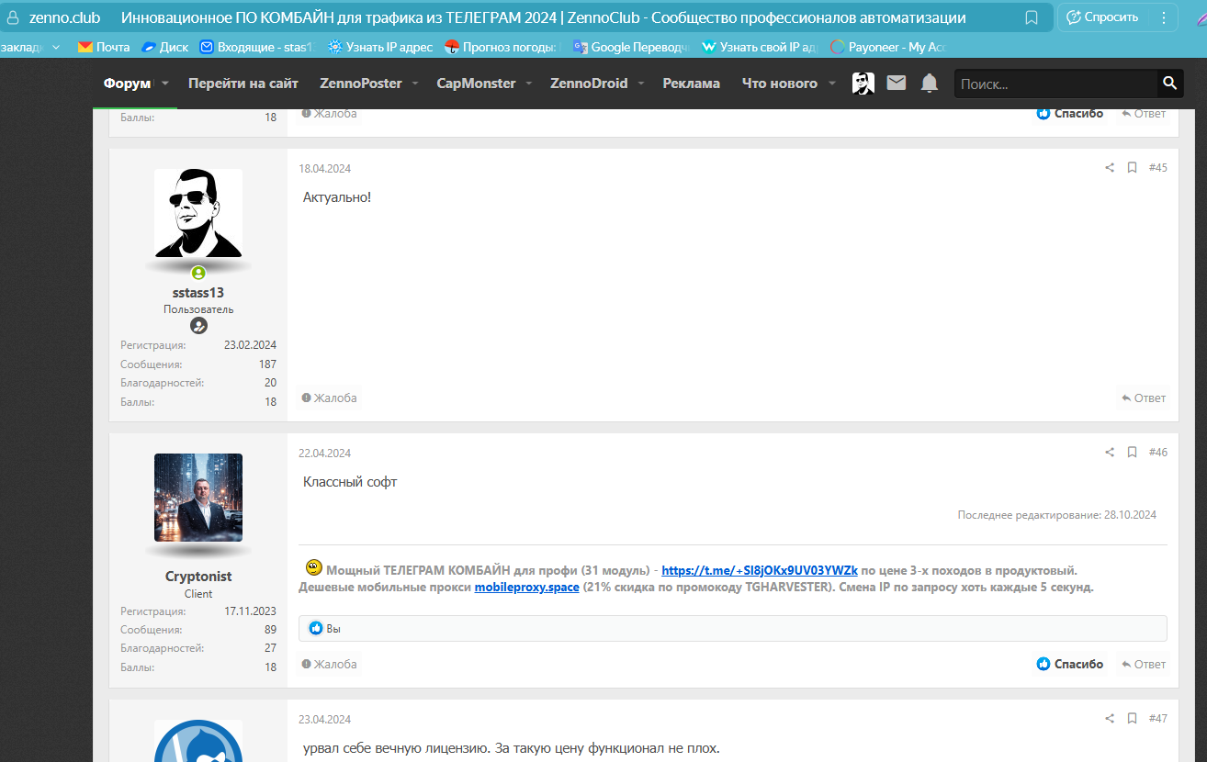The height and width of the screenshot is (762, 1207).
Task: Open private messages envelope icon
Action: [897, 84]
